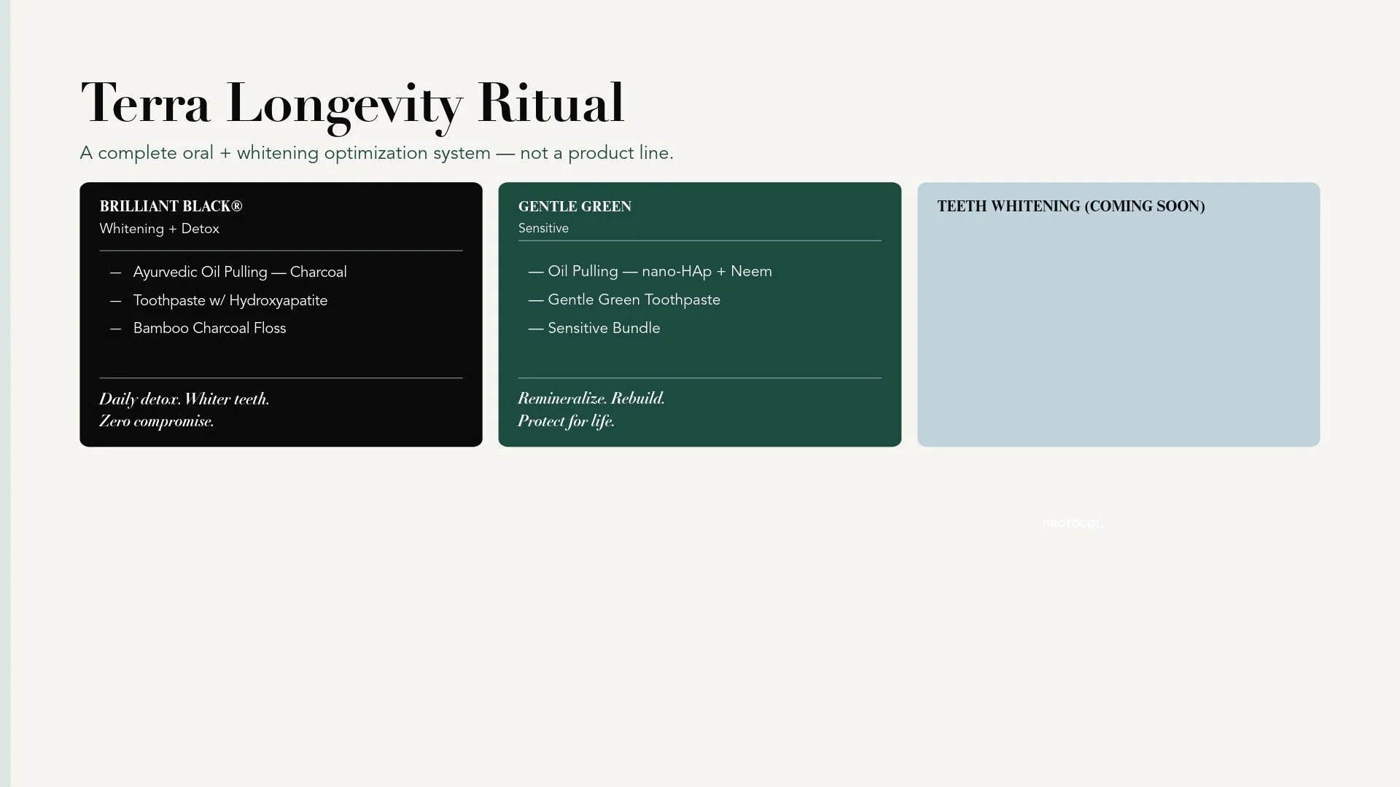1400x787 pixels.
Task: Click the "GENTLE GREEN" card heading
Action: (x=575, y=206)
